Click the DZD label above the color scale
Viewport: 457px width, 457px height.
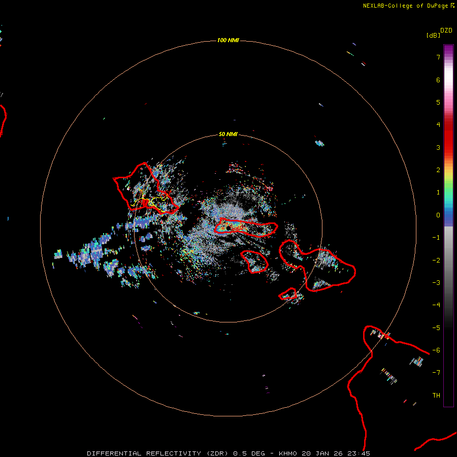coord(446,30)
